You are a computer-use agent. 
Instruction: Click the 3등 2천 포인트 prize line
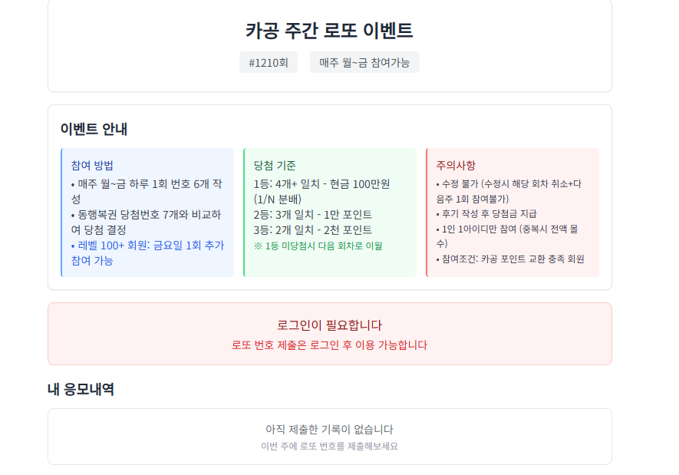(x=312, y=229)
